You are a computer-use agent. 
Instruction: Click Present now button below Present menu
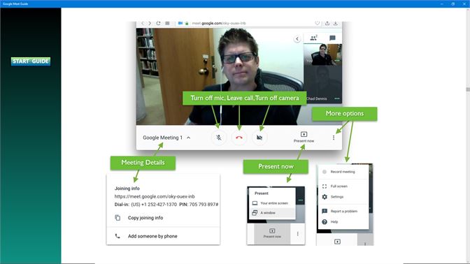point(272,233)
